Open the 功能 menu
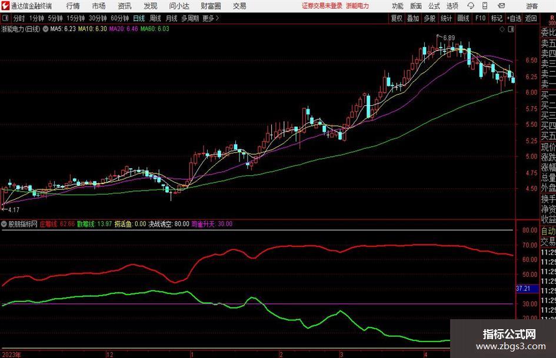 [x=398, y=6]
